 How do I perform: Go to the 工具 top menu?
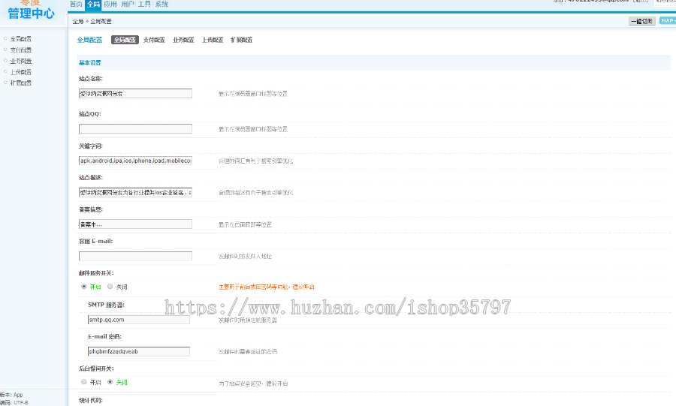click(x=144, y=5)
